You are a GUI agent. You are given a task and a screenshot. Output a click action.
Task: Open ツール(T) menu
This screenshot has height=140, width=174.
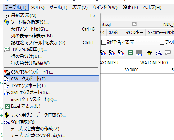click(x=58, y=8)
